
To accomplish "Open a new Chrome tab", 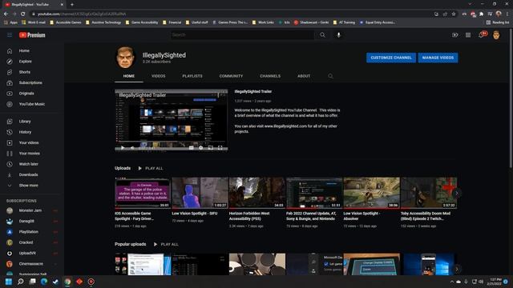I will point(72,5).
